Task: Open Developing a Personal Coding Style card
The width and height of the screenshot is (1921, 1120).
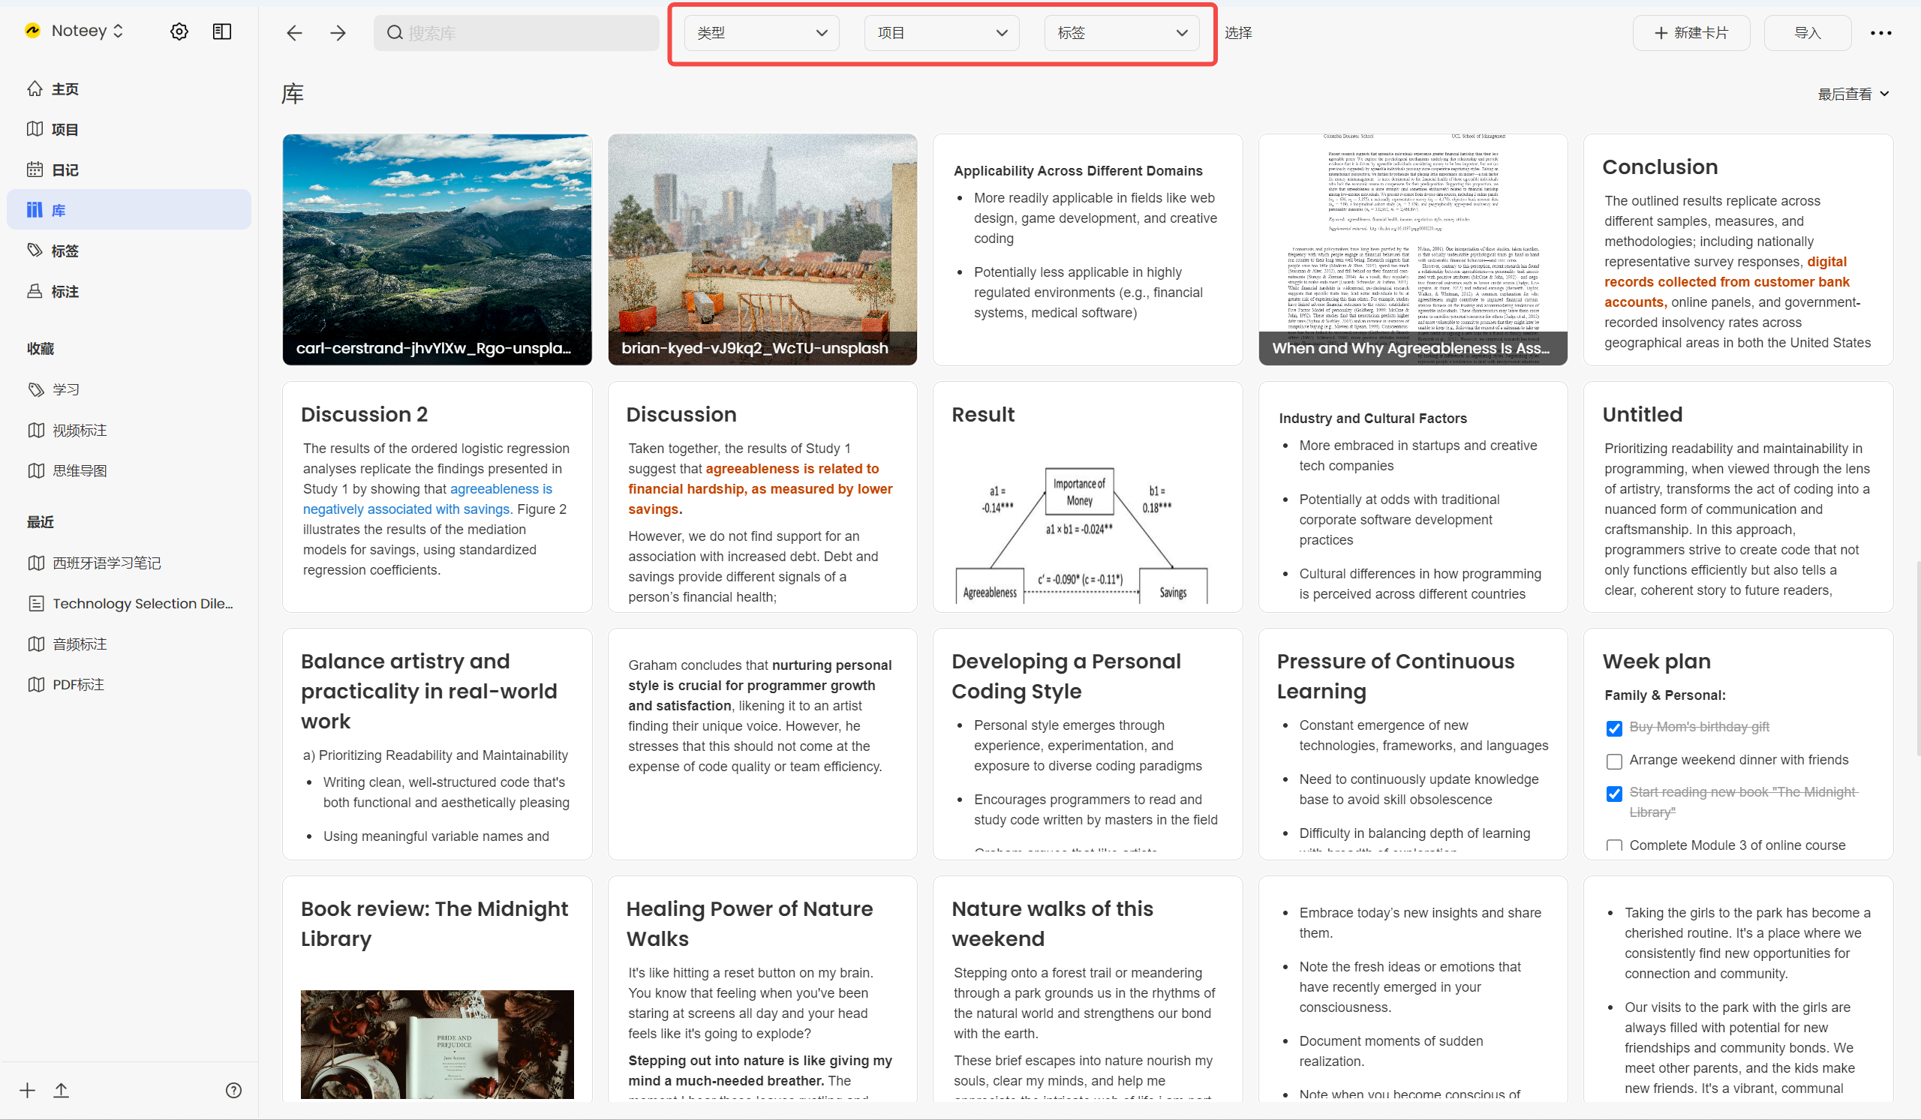Action: pos(1088,743)
